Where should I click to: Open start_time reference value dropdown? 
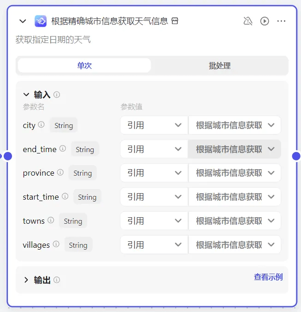pyautogui.click(x=235, y=197)
